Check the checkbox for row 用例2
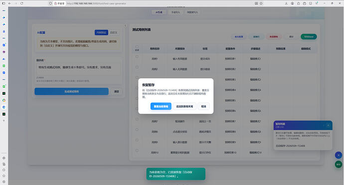This screenshot has height=185, width=344. 137,67
